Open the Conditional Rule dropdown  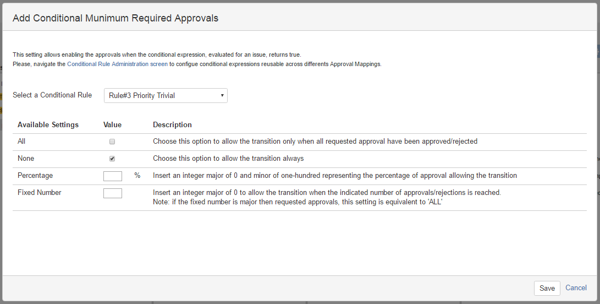coord(166,95)
